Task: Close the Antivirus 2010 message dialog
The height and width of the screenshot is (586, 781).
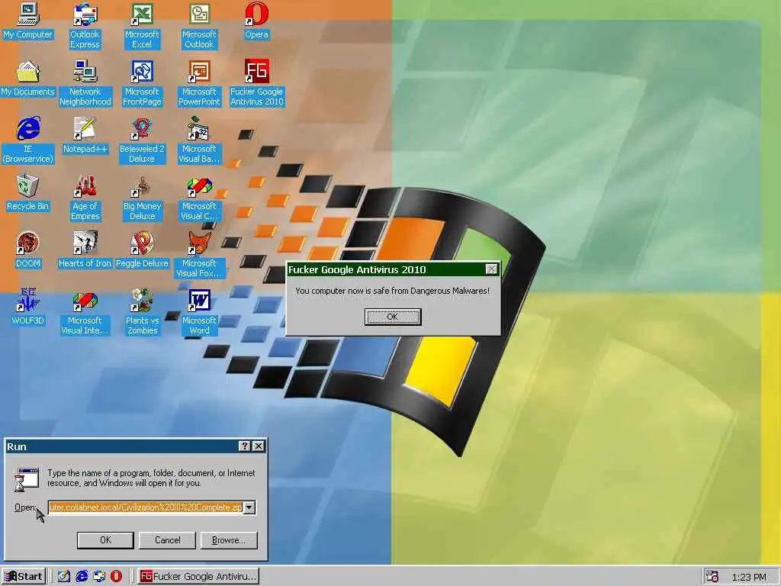Action: tap(491, 269)
